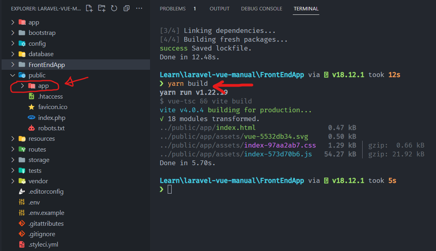
Task: Switch to the OUTPUT tab
Action: pos(219,8)
